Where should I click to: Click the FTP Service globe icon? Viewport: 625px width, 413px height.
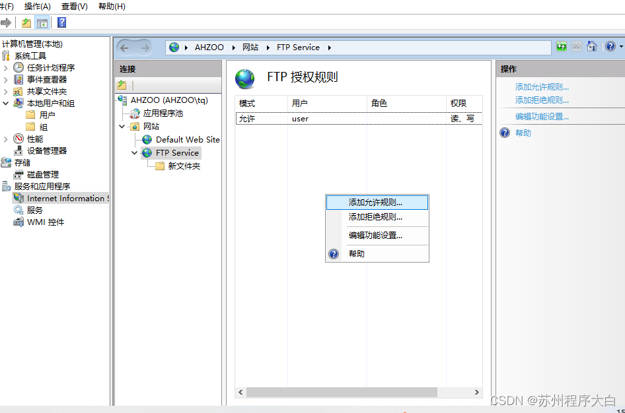(x=147, y=153)
